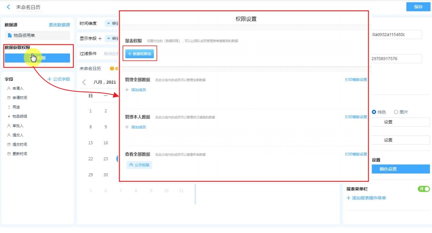The height and width of the screenshot is (233, 432).
Task: Select the 图片 radio button
Action: tap(396, 112)
